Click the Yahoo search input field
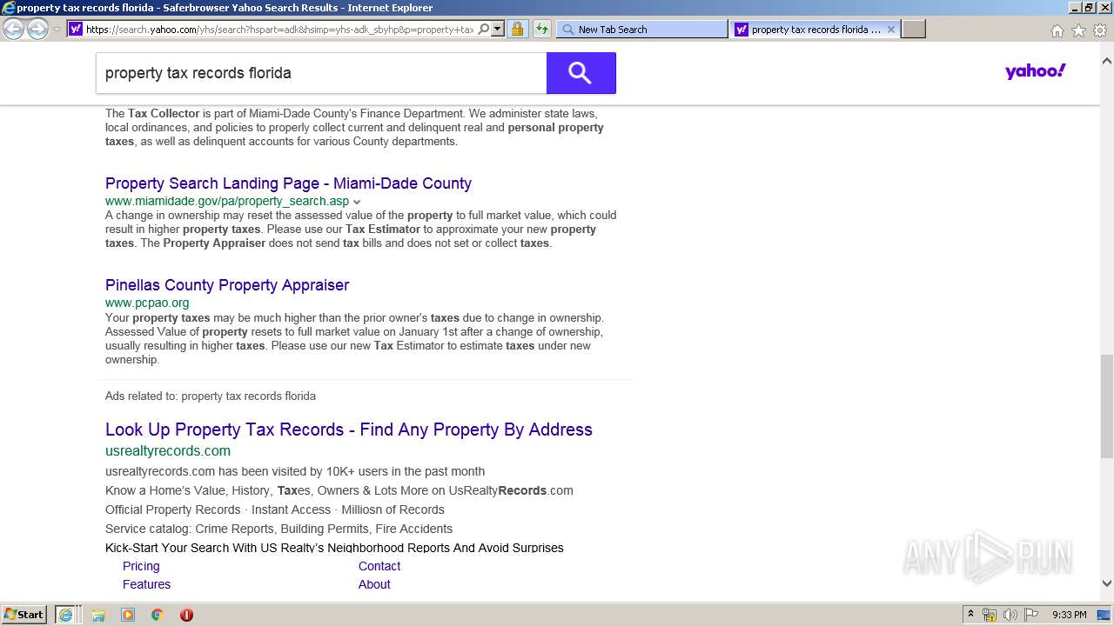The height and width of the screenshot is (626, 1114). (x=321, y=73)
